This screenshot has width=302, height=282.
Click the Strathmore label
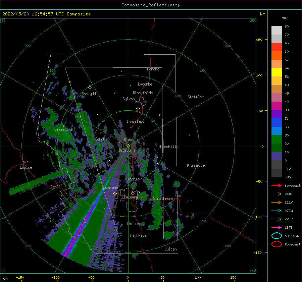[x=163, y=199]
